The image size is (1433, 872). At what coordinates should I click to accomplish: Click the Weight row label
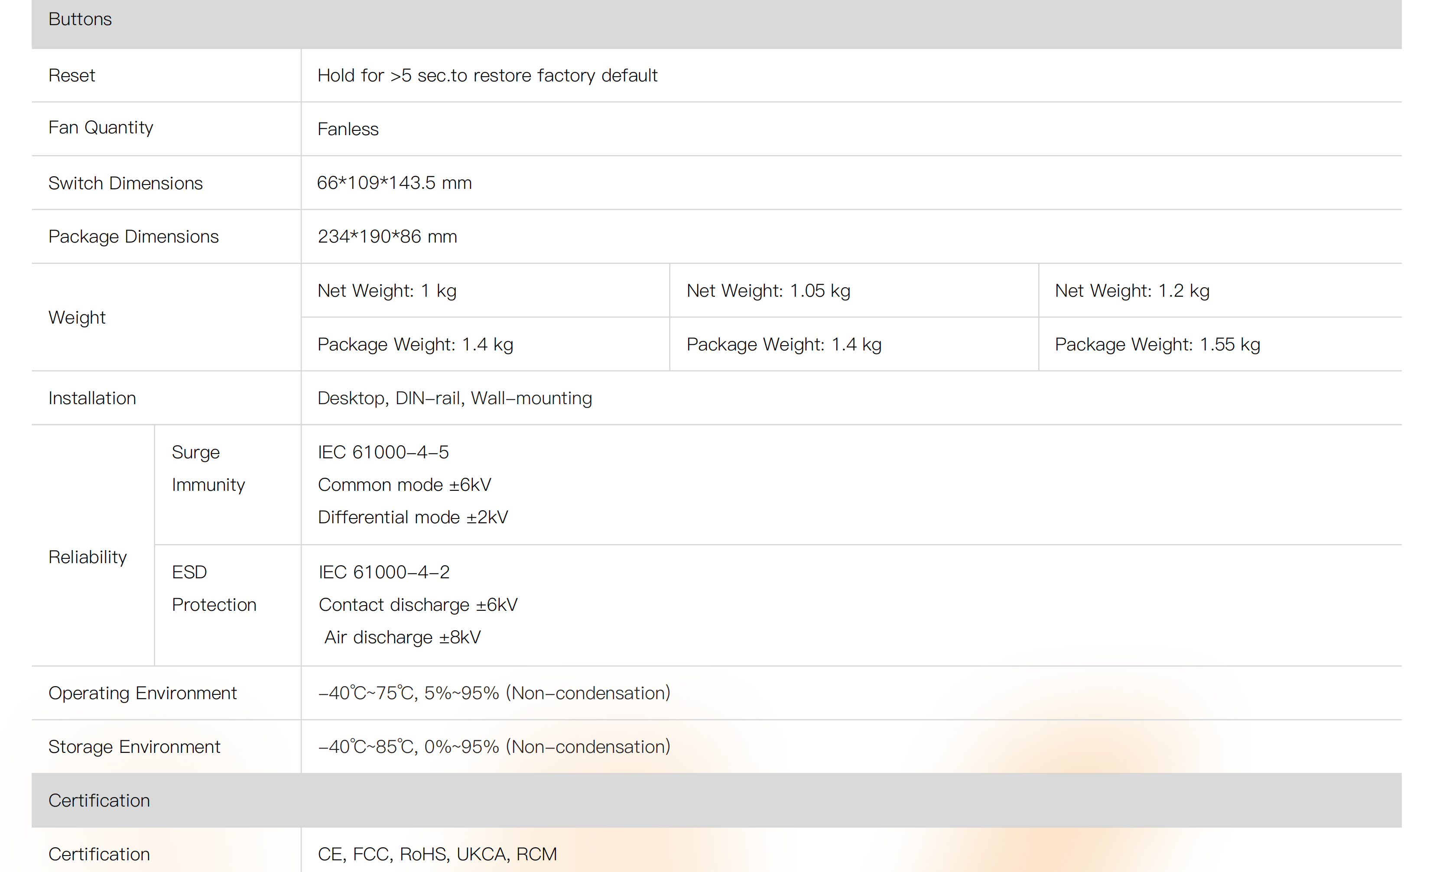tap(77, 318)
